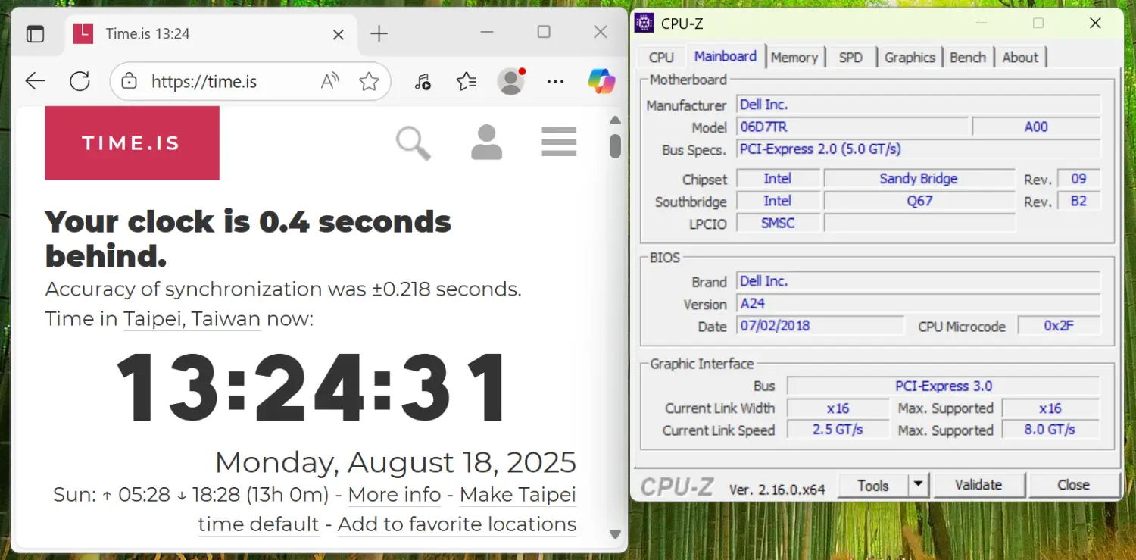Click page scrollbar up arrow

(x=615, y=120)
